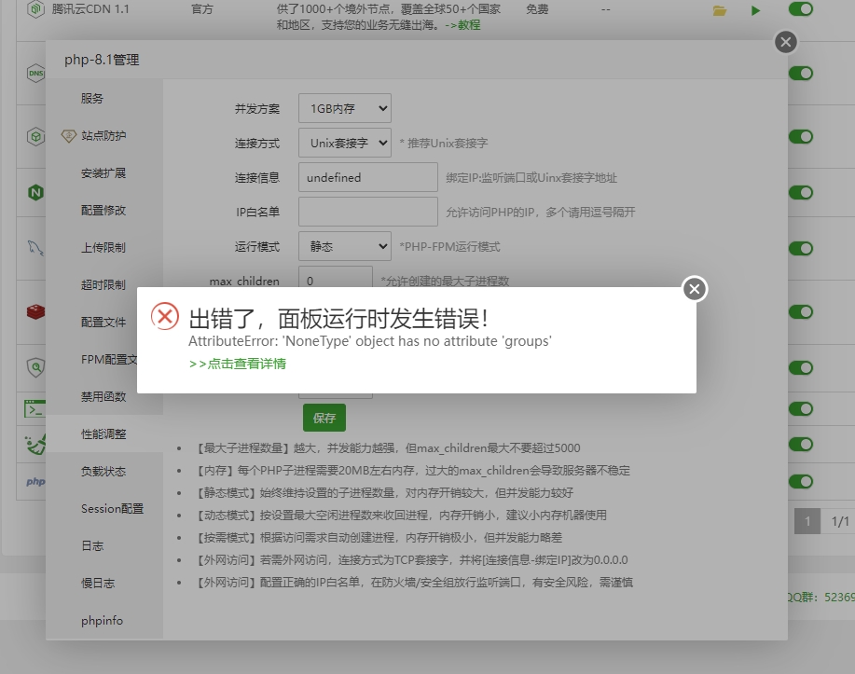
Task: Select 超时限制 menu item
Action: [104, 284]
